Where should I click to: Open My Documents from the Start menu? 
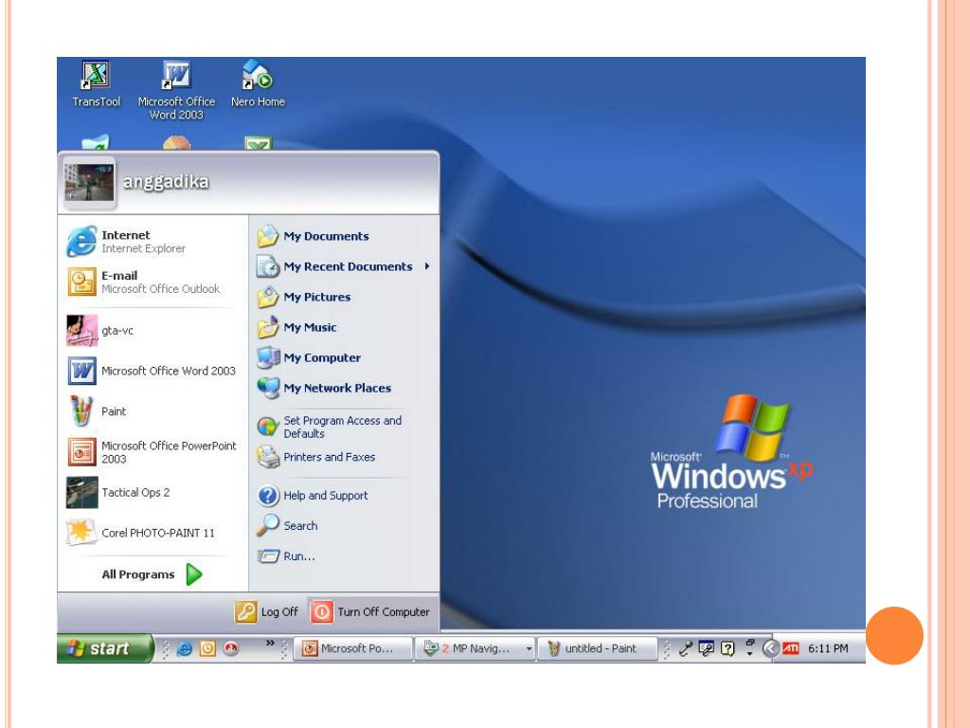point(344,236)
